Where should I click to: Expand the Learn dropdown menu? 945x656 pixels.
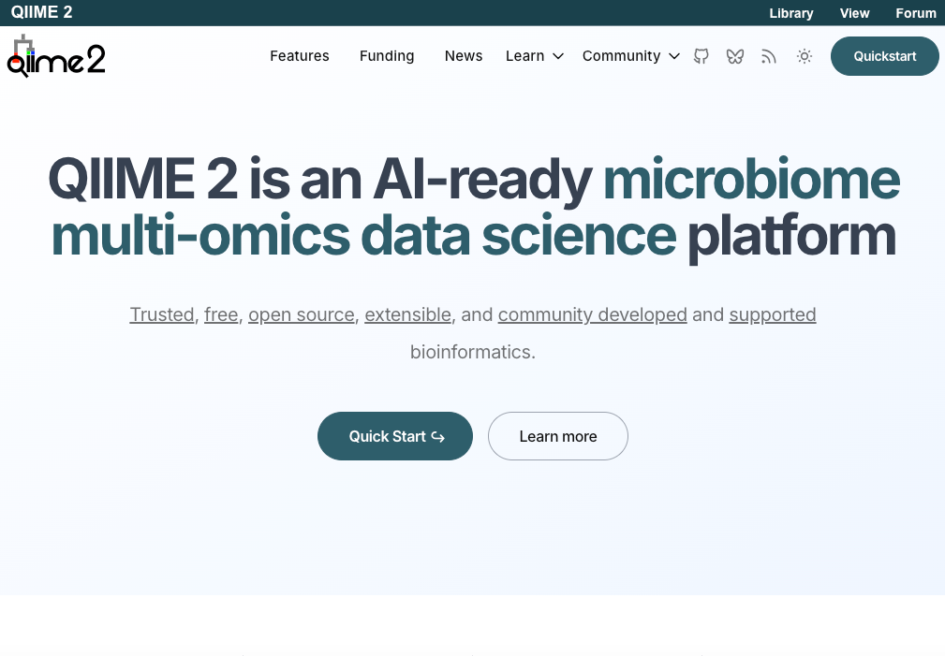[x=534, y=56]
